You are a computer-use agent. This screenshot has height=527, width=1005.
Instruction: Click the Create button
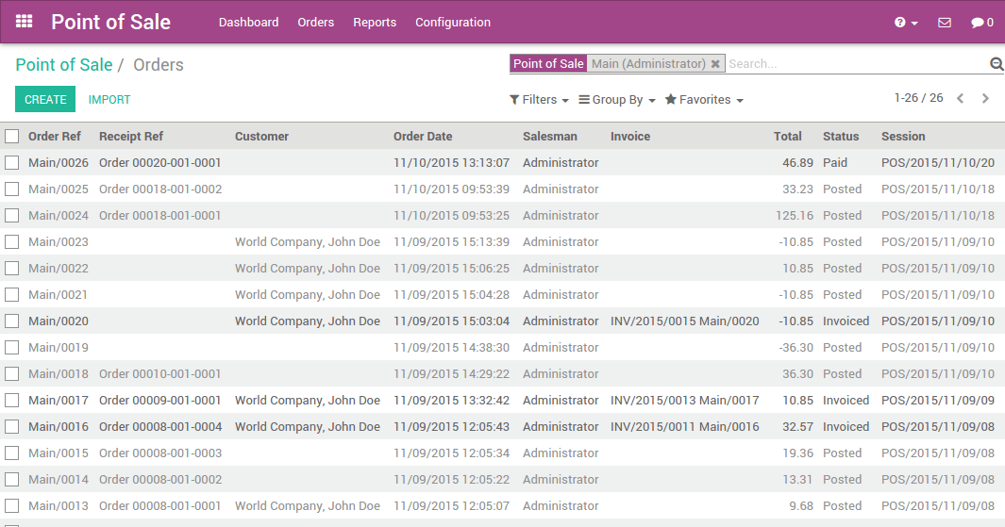(45, 99)
